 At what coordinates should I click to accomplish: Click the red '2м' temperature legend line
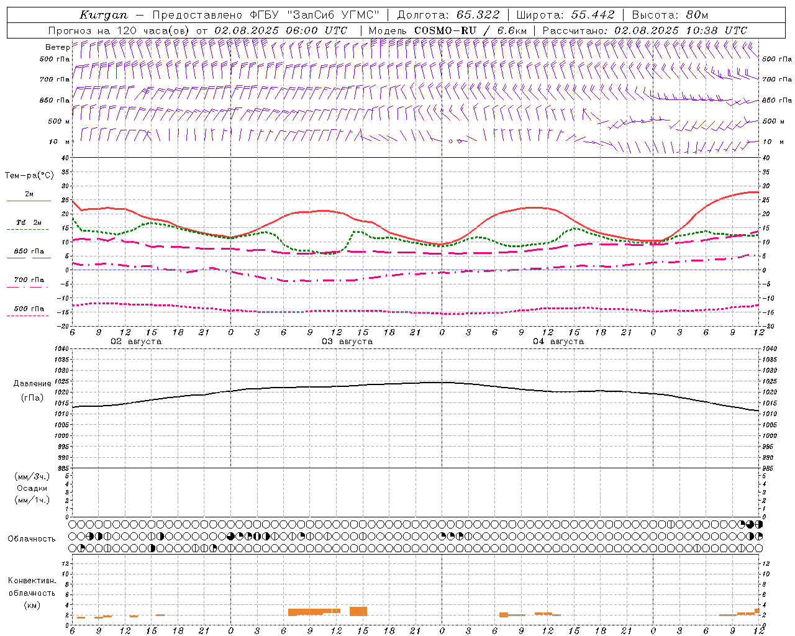click(29, 201)
